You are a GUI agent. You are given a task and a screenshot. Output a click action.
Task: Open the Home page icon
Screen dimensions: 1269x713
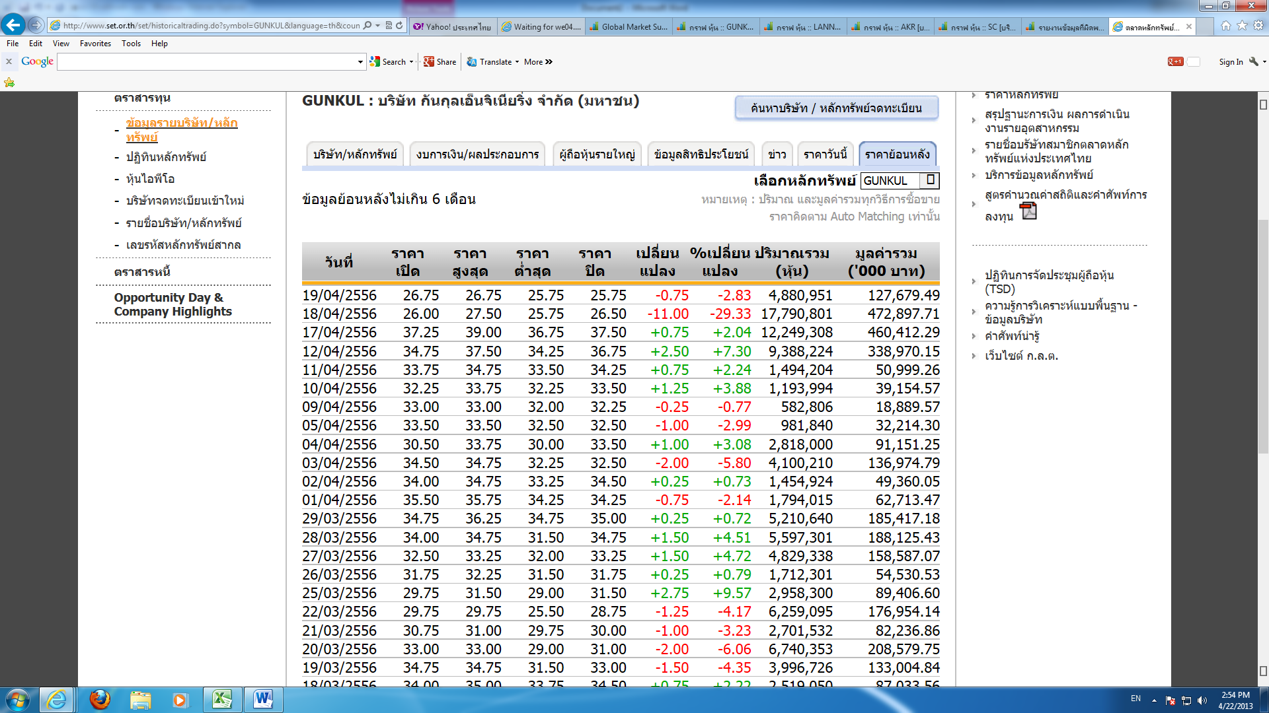tap(1226, 26)
